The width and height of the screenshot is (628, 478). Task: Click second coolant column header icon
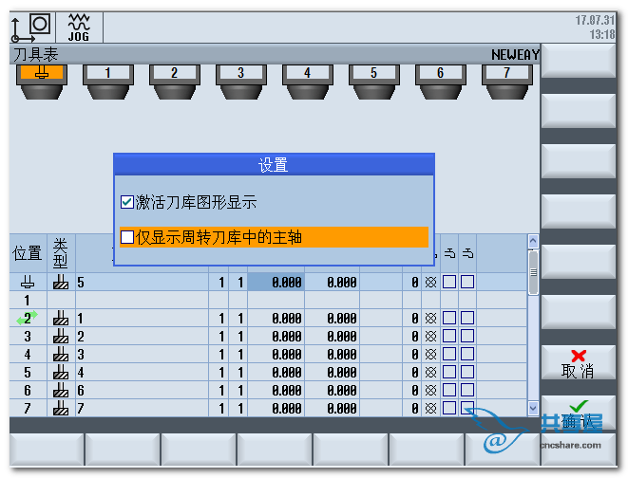click(467, 253)
